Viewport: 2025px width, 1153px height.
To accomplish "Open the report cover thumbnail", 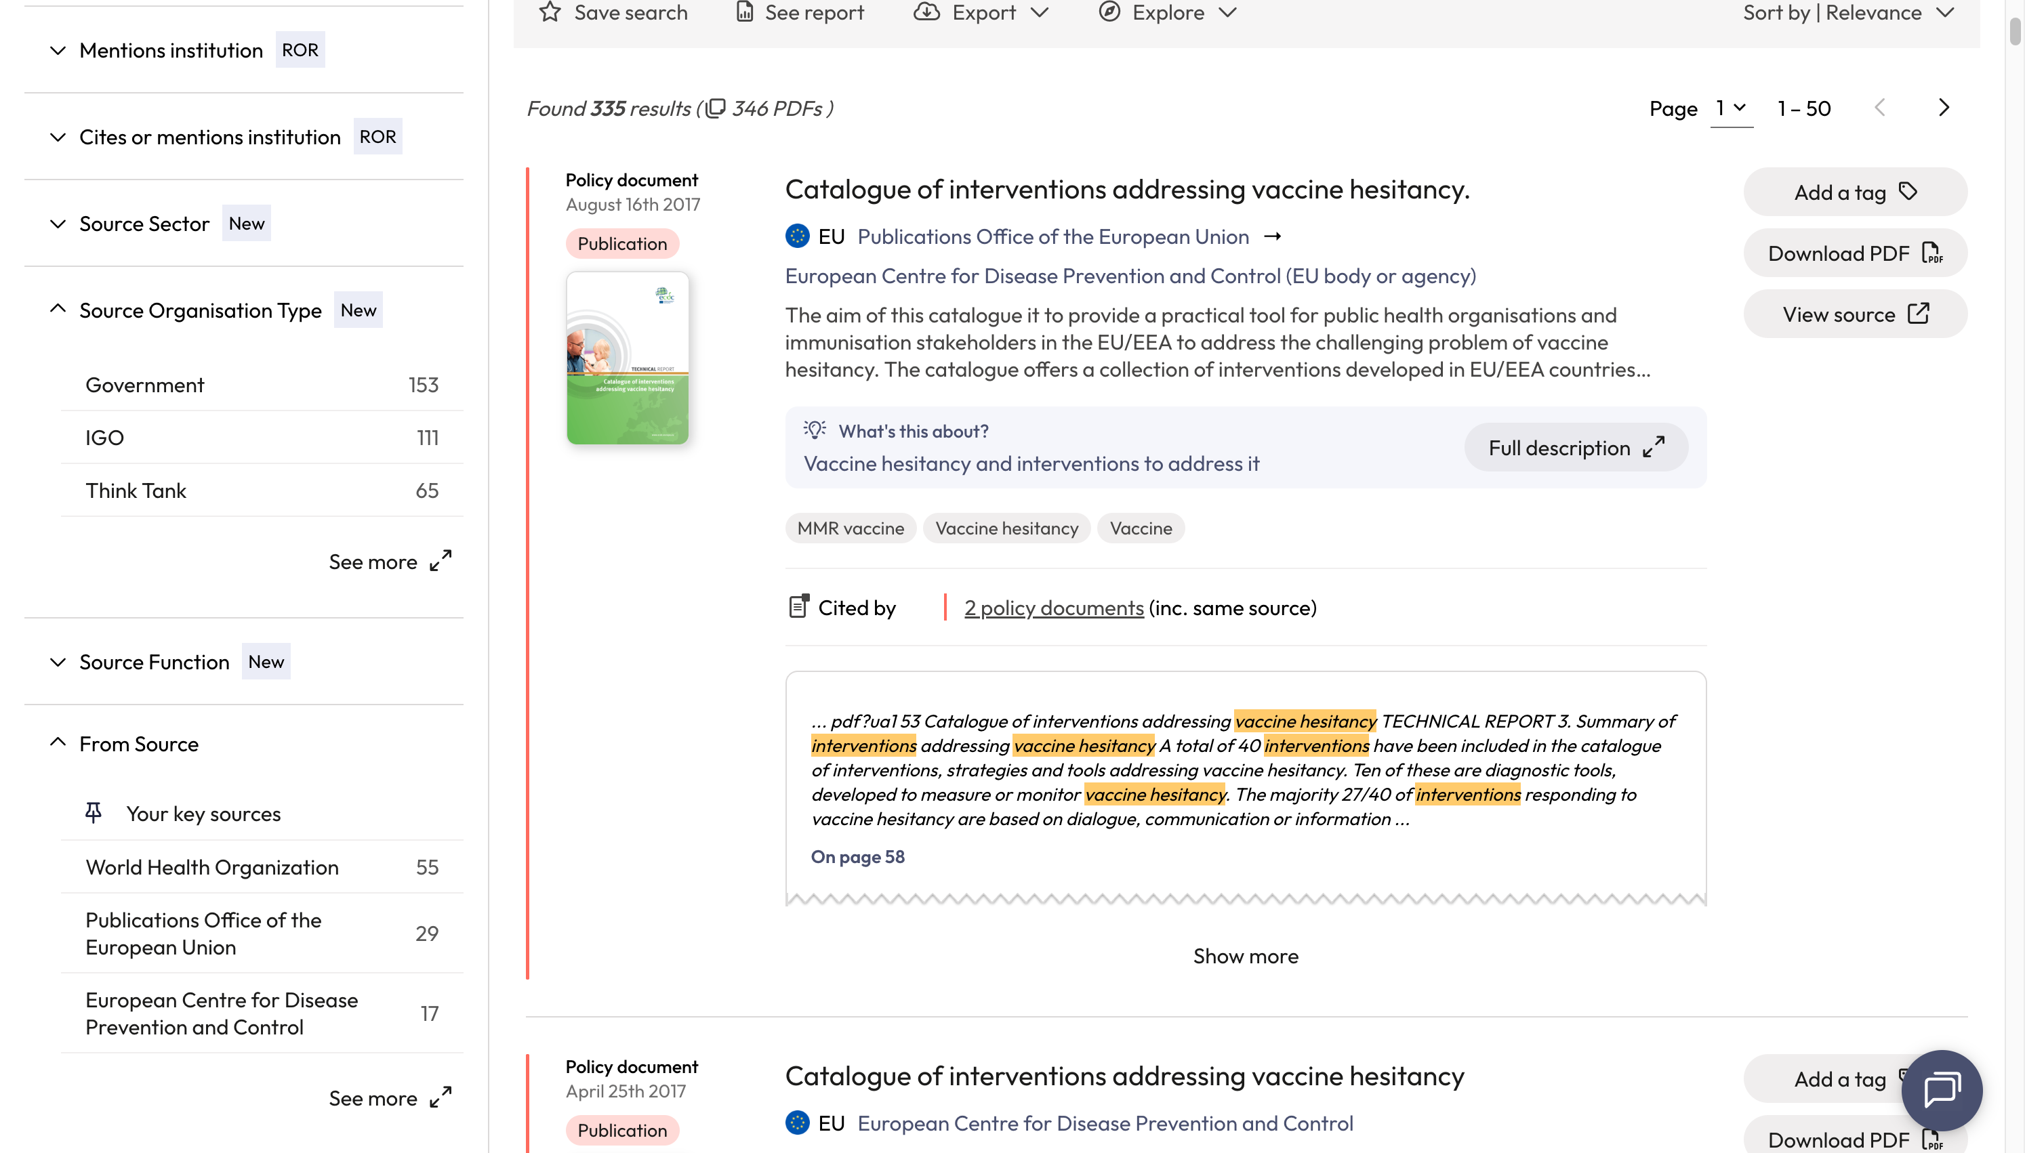I will tap(627, 358).
